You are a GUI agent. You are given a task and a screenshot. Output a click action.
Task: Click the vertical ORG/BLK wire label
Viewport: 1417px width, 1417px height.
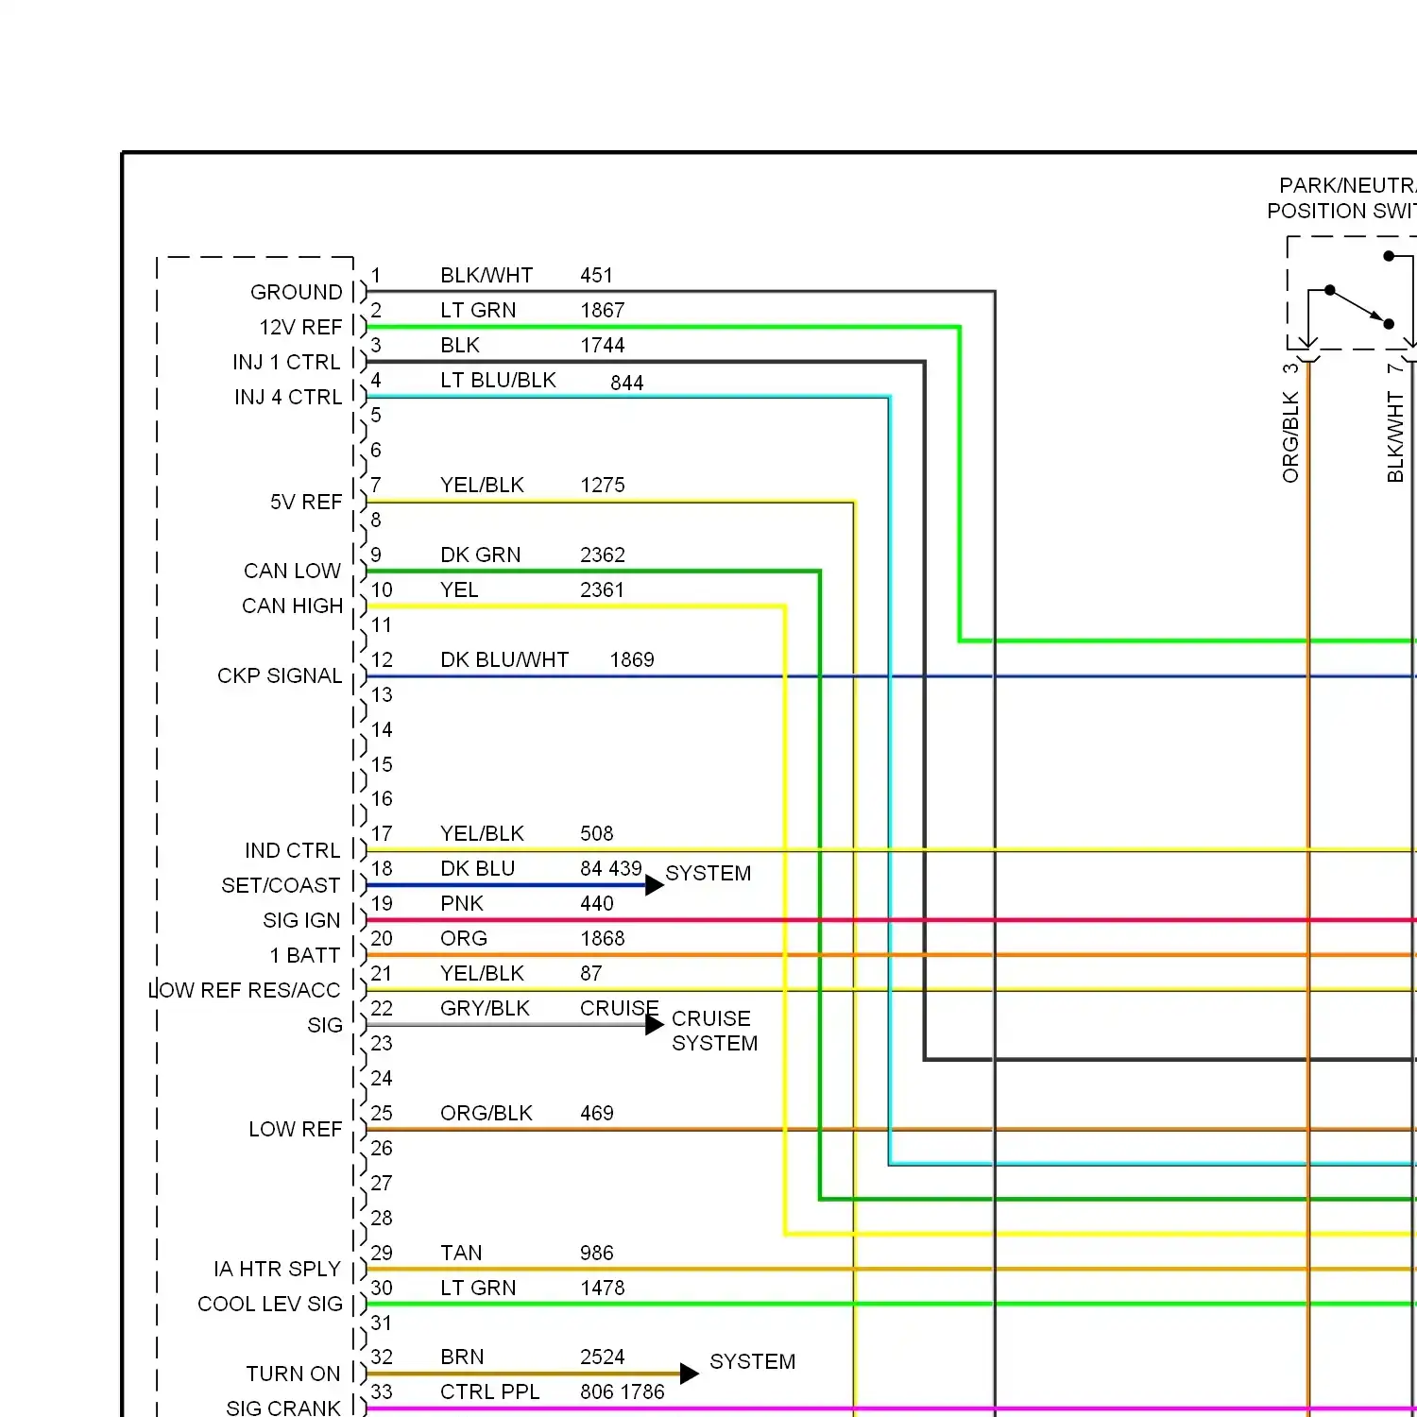click(x=1290, y=436)
